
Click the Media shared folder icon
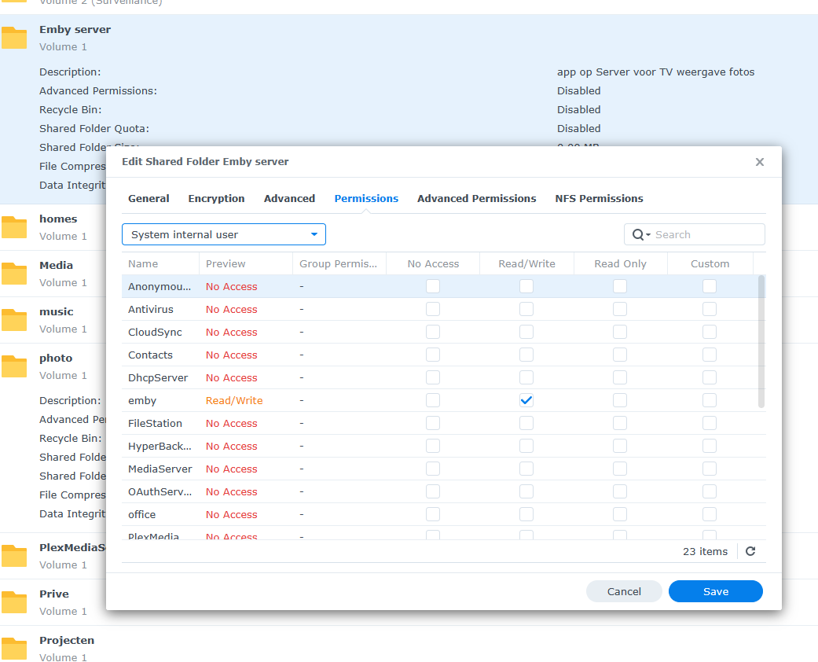click(14, 273)
